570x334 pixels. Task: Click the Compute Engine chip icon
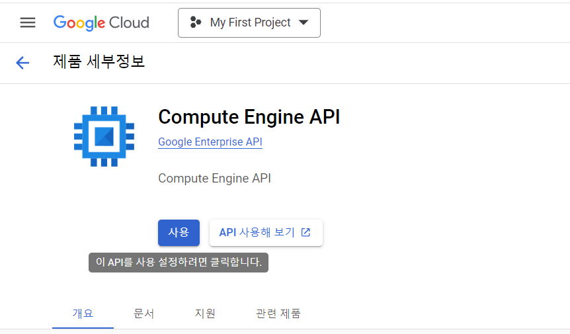[104, 137]
